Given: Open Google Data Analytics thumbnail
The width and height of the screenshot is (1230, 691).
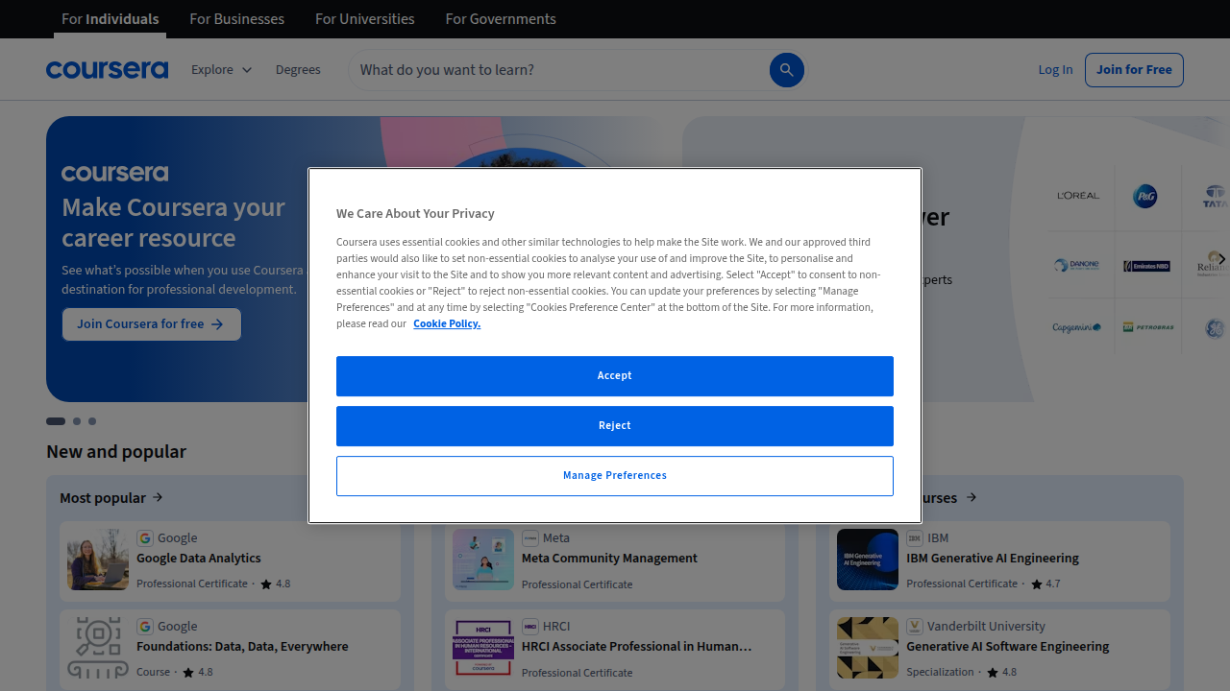Looking at the screenshot, I should tap(98, 560).
